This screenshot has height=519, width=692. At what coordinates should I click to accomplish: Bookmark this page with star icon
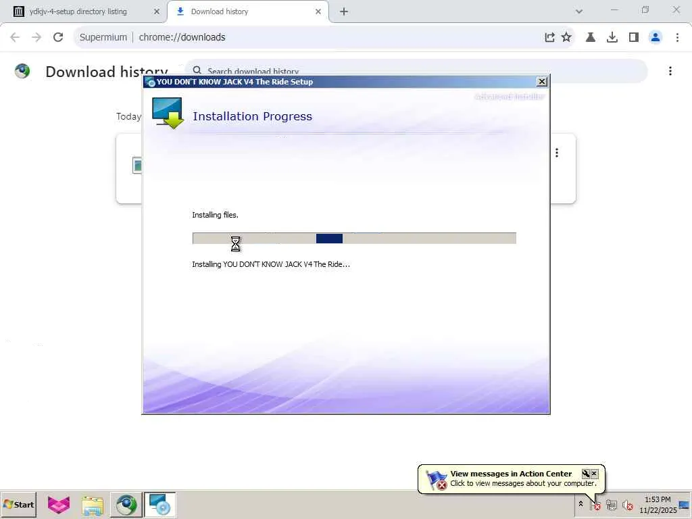566,37
